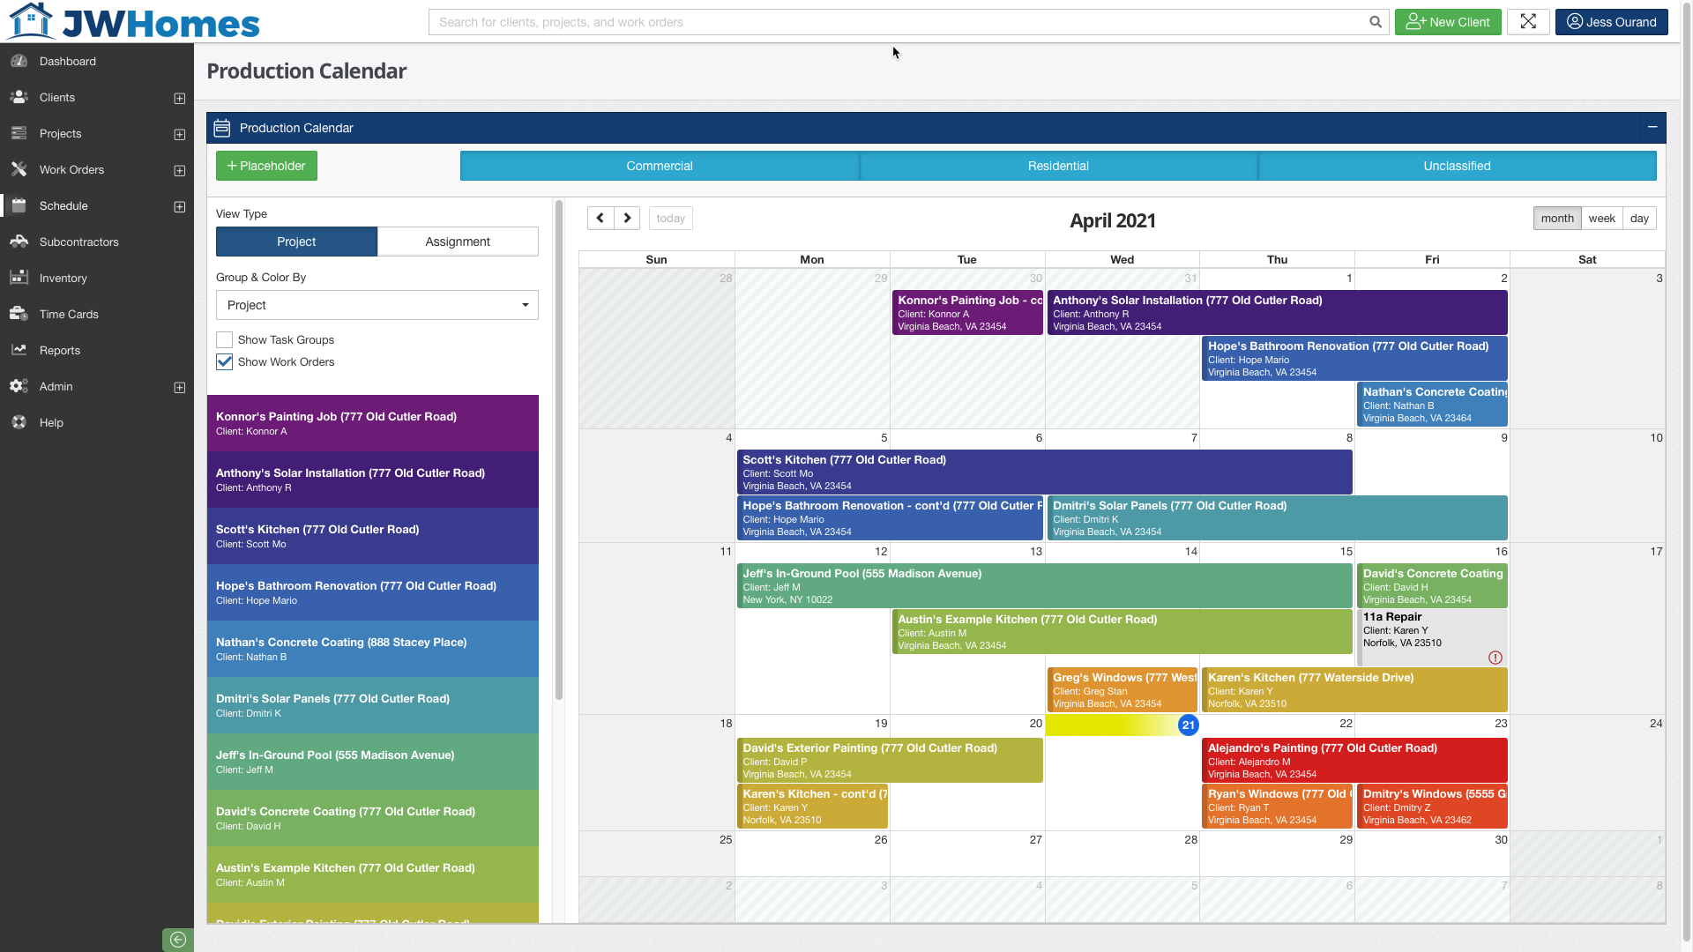Click the fullscreen expand icon in header

pyautogui.click(x=1528, y=22)
